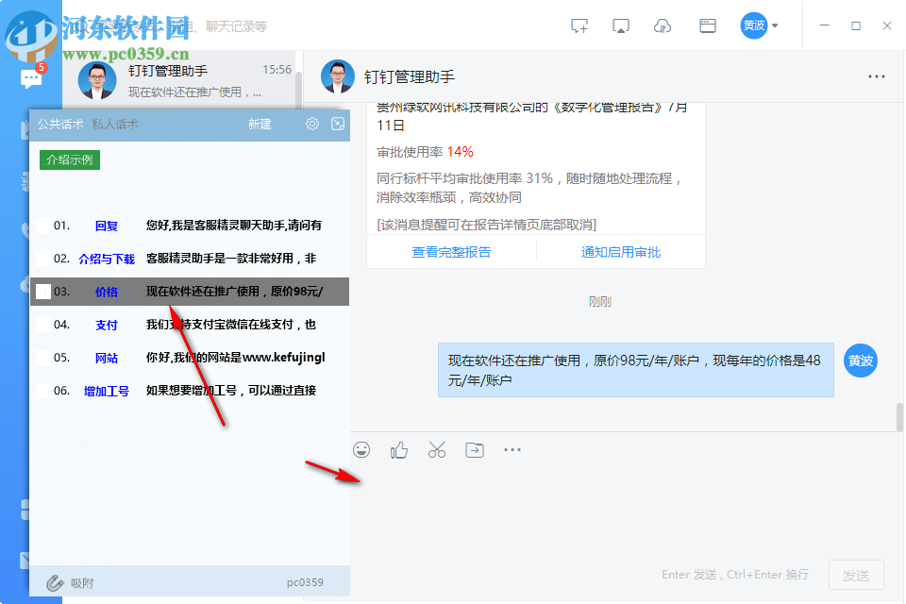
Task: Tick checkbox for row 03 价格
Action: pos(43,292)
